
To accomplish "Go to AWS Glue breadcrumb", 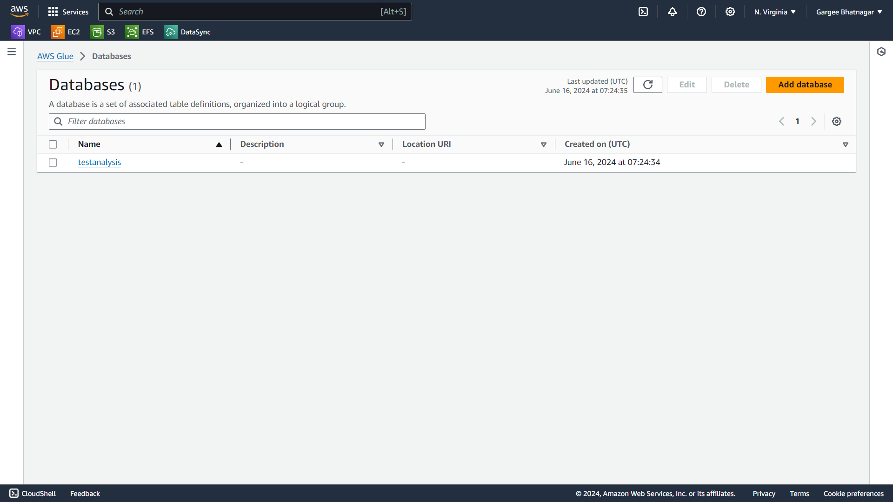I will click(55, 56).
